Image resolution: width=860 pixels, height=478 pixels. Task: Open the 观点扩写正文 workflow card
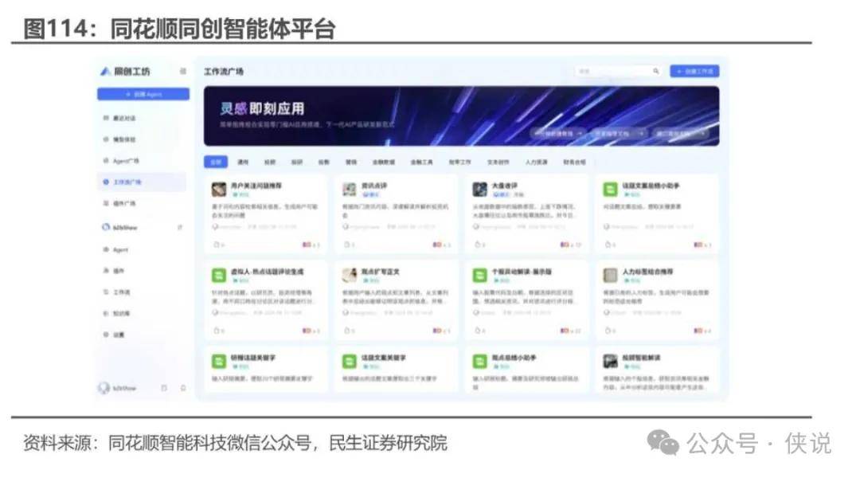pyautogui.click(x=396, y=300)
